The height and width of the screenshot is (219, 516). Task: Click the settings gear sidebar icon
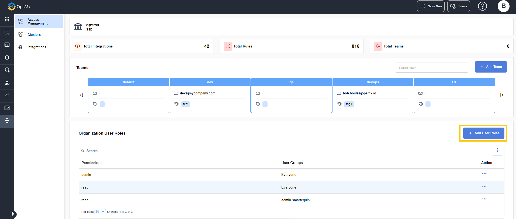click(x=7, y=121)
